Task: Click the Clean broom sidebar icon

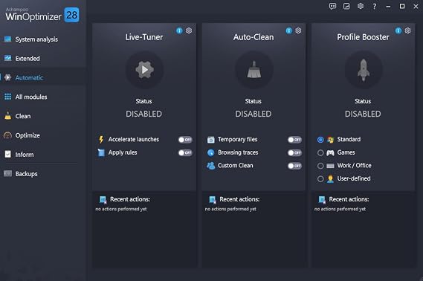Action: 8,116
